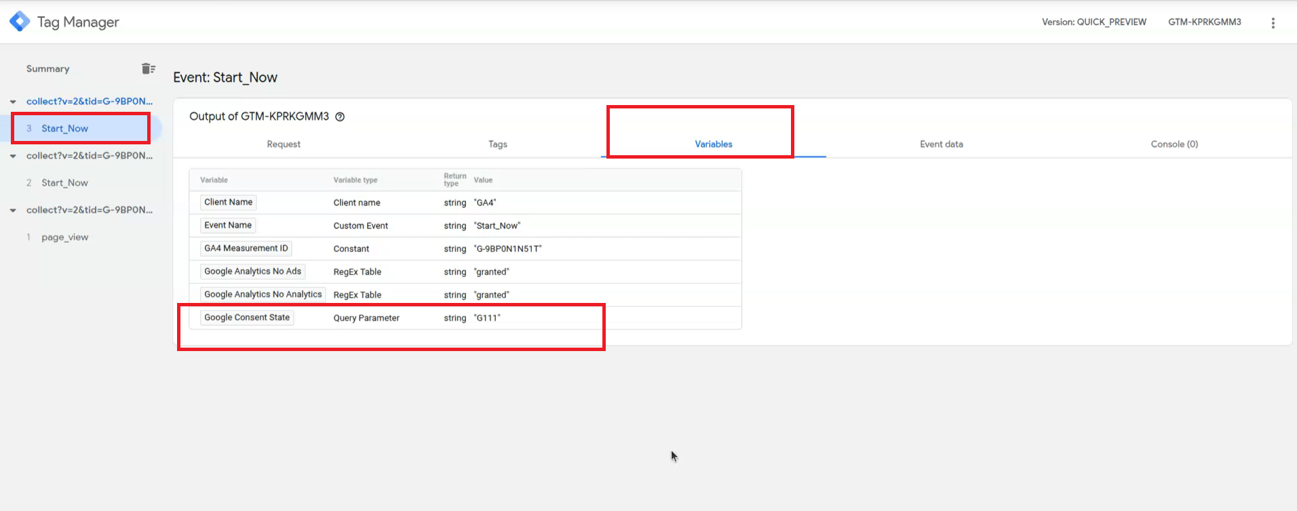Screen dimensions: 1297x511
Task: Open the Google Analytics No Analytics variable
Action: [263, 294]
